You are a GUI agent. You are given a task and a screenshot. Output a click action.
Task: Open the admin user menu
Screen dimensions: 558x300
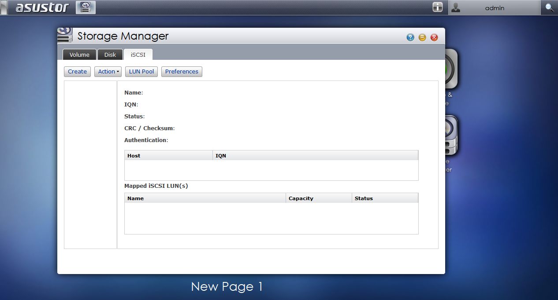tap(494, 7)
